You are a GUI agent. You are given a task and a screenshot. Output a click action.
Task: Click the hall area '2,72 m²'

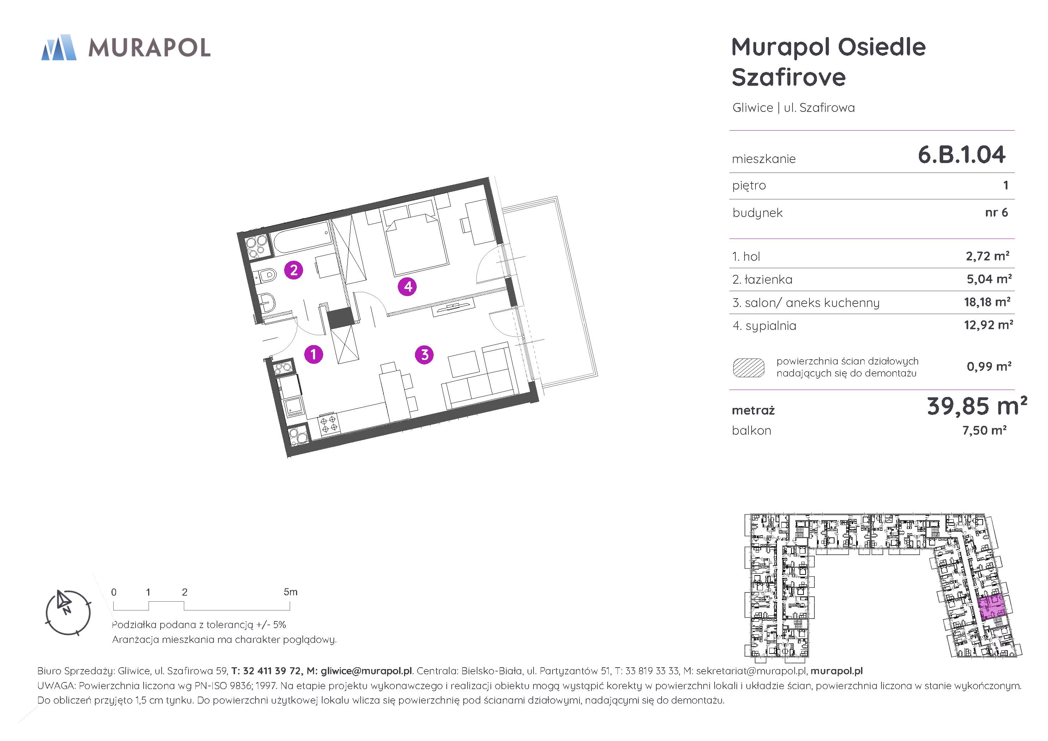pos(987,256)
